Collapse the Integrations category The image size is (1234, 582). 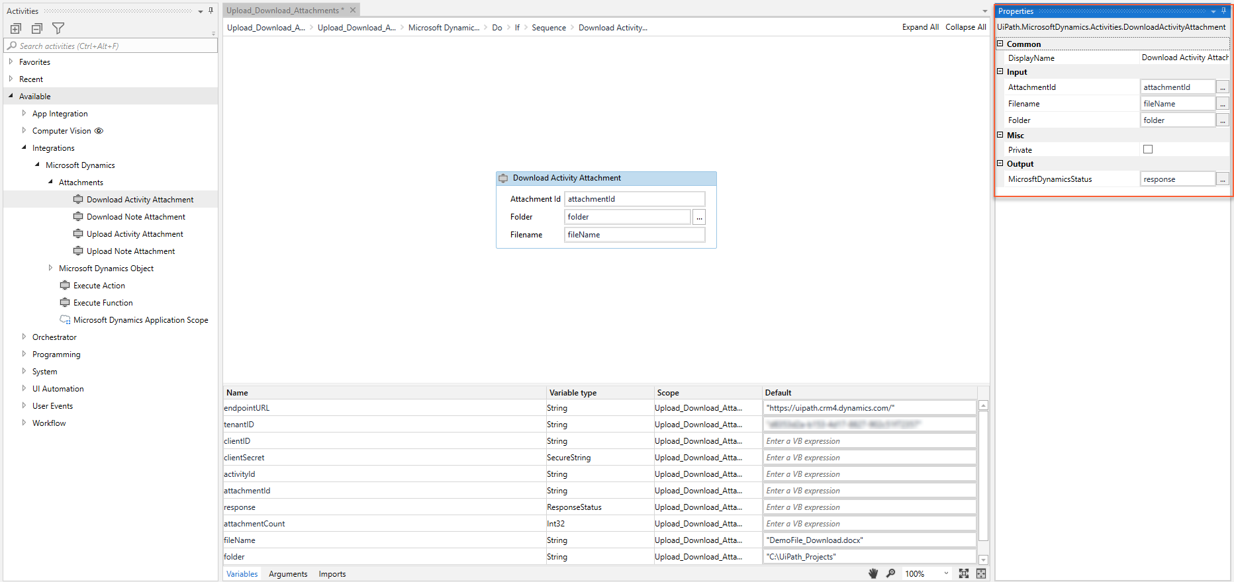click(x=24, y=147)
